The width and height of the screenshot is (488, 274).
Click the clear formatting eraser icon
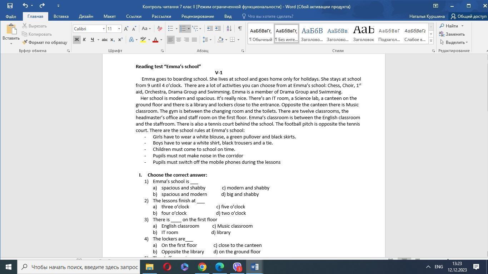click(160, 29)
